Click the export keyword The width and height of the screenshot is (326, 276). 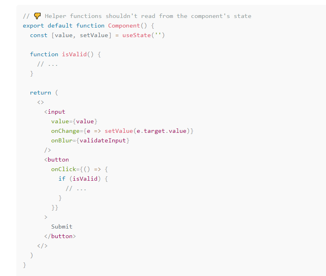point(33,26)
